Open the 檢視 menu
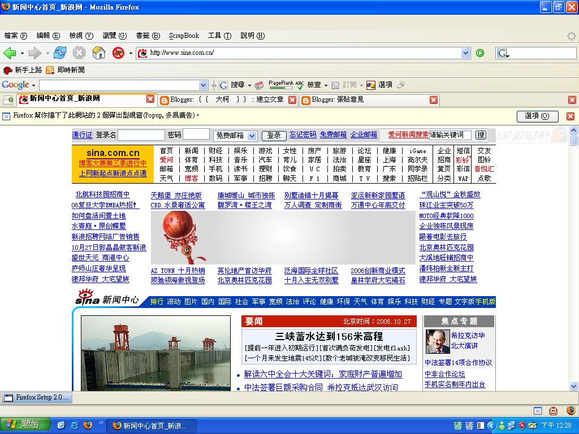 [81, 36]
